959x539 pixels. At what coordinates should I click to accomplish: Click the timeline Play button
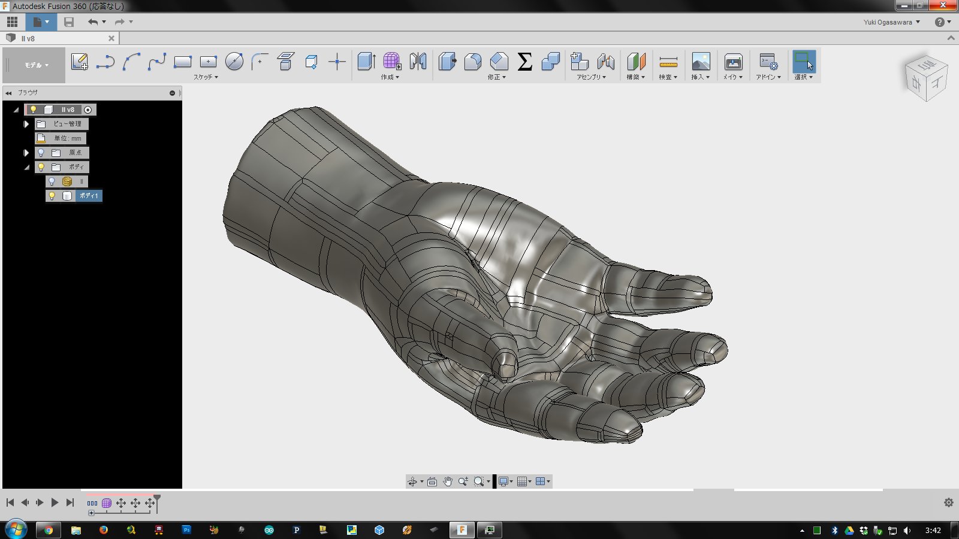[x=55, y=502]
